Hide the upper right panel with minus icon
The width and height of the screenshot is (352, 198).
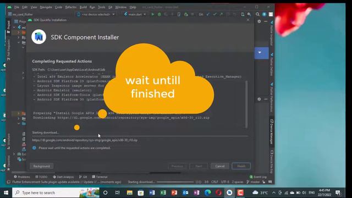pos(266,21)
